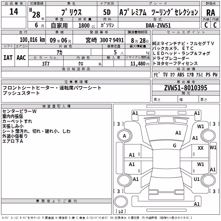Click the door type 5D value
The image size is (221, 221).
coord(107,12)
